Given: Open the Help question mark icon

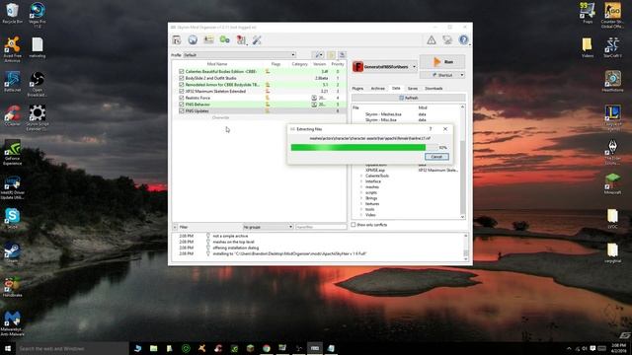Looking at the screenshot, I should (463, 39).
